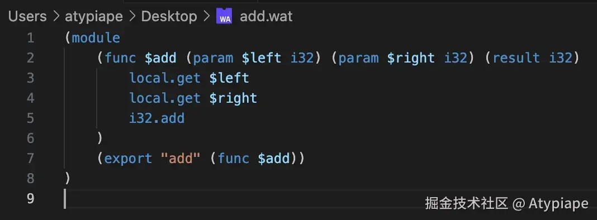Click the result keyword on line 2
This screenshot has height=220, width=597.
(x=517, y=58)
